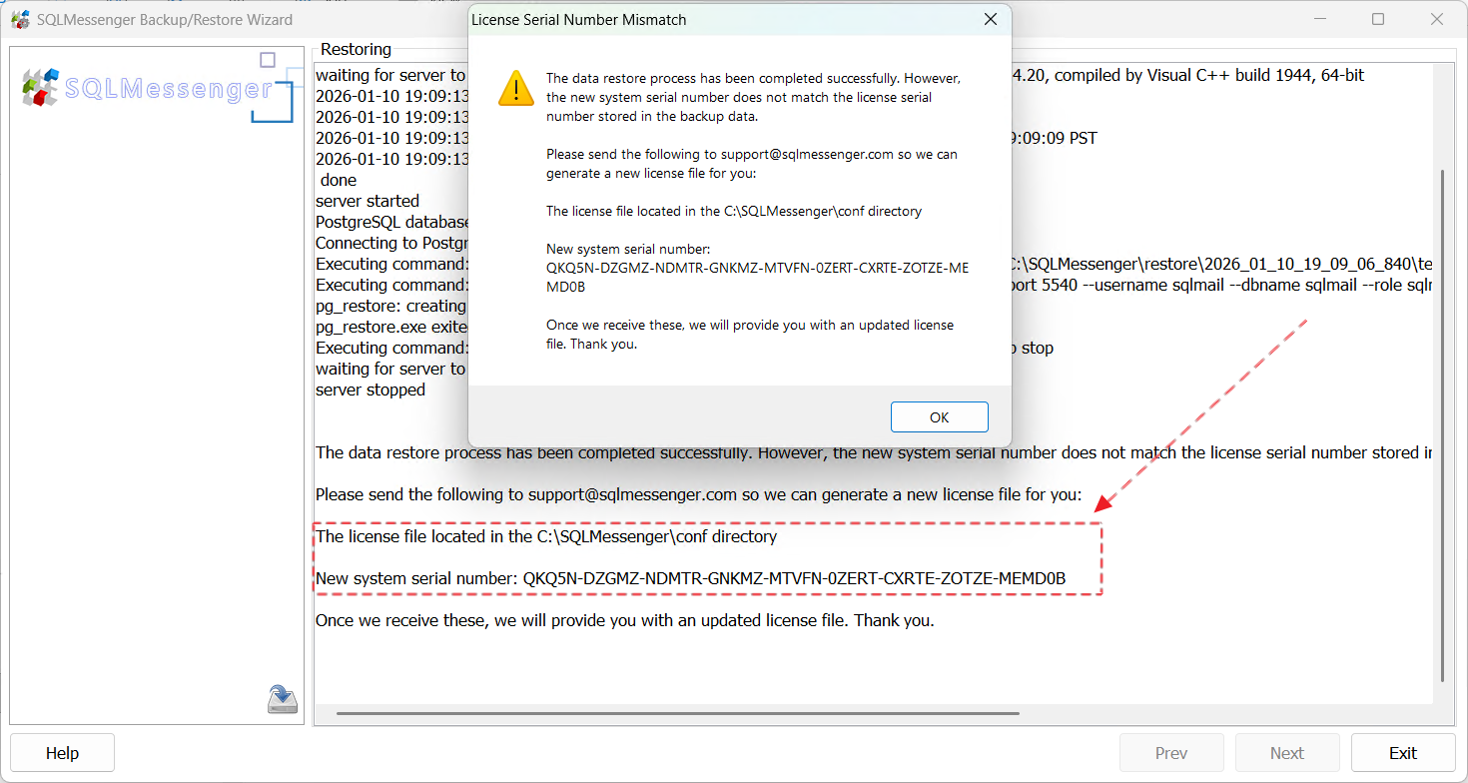Close the License Serial Number Mismatch dialog

coord(990,18)
